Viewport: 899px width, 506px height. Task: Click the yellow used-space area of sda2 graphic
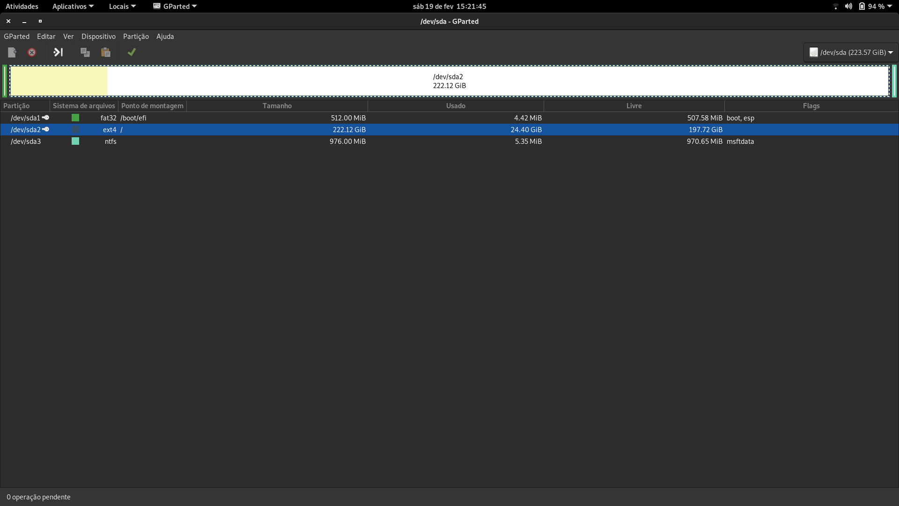[x=59, y=81]
